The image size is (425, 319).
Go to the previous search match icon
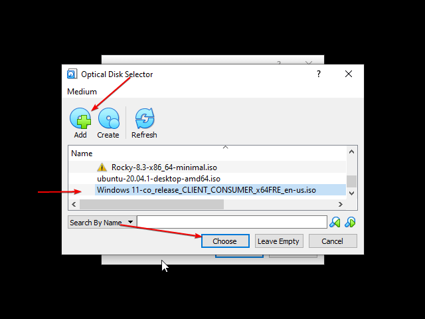(335, 222)
